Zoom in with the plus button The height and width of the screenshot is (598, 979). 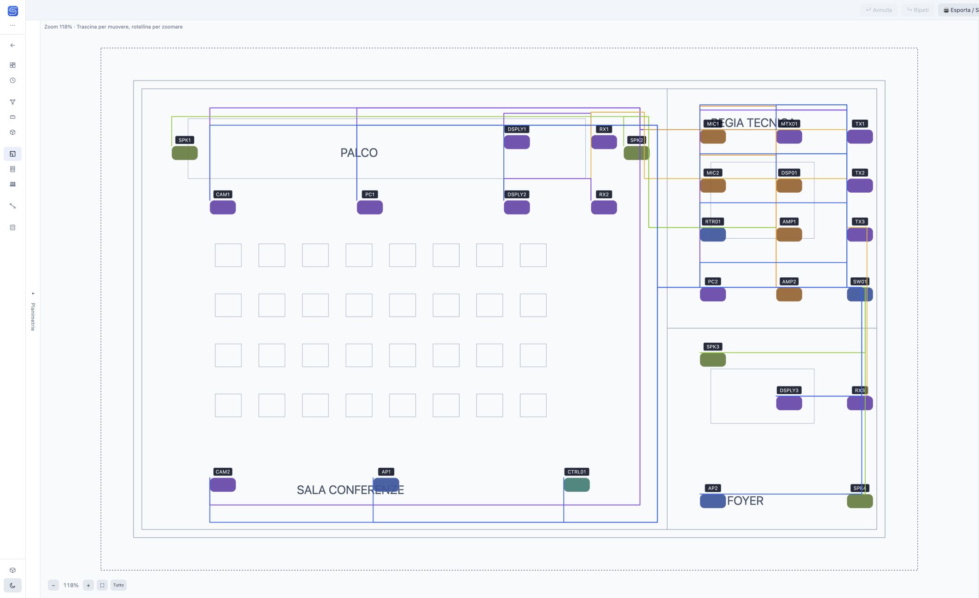(88, 586)
